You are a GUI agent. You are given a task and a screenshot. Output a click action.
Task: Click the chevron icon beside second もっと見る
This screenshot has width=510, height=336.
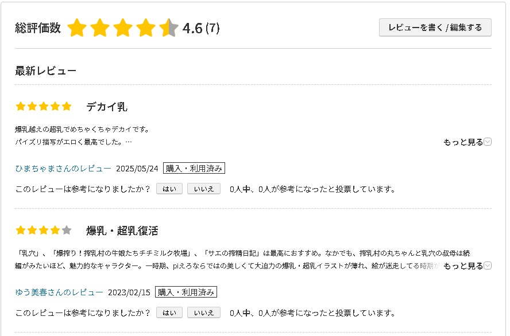coord(488,265)
